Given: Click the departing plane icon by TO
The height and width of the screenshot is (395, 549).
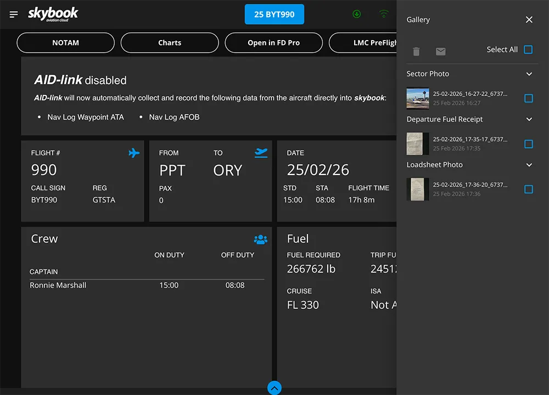Looking at the screenshot, I should (261, 153).
